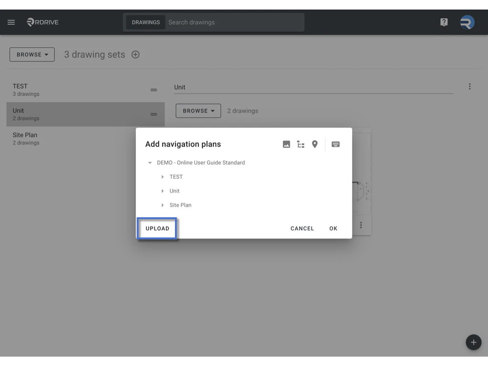Image resolution: width=488 pixels, height=366 pixels.
Task: Switch to the DRAWINGS tab
Action: tap(145, 22)
